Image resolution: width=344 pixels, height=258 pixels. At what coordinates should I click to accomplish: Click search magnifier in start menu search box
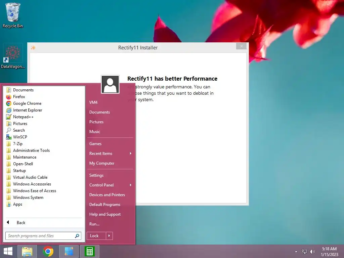[x=77, y=236]
